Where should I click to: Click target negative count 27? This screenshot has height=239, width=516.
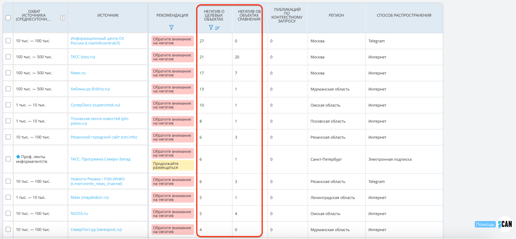202,41
